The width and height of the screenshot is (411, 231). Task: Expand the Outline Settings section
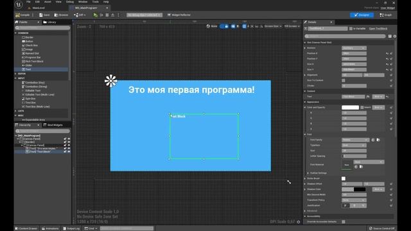tap(308, 173)
